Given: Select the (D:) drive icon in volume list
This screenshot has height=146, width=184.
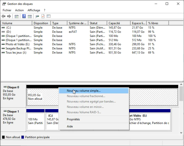Looking at the screenshot, I should 3,32.
